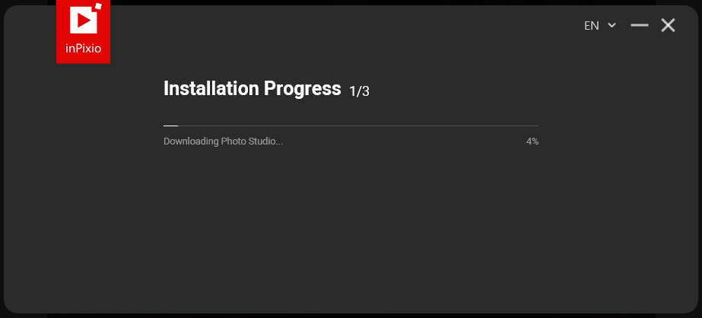Click the middle of the progress bar track
This screenshot has width=702, height=318.
[351, 126]
